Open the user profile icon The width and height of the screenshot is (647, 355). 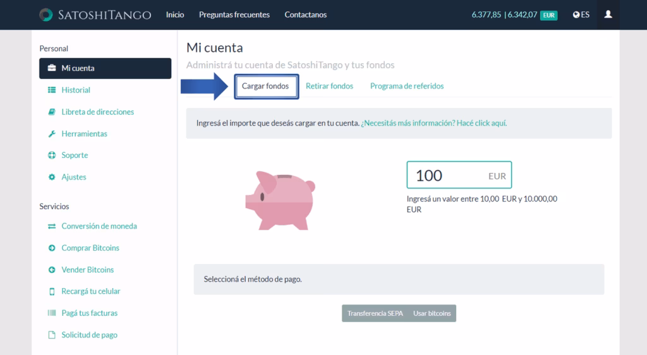tap(608, 15)
